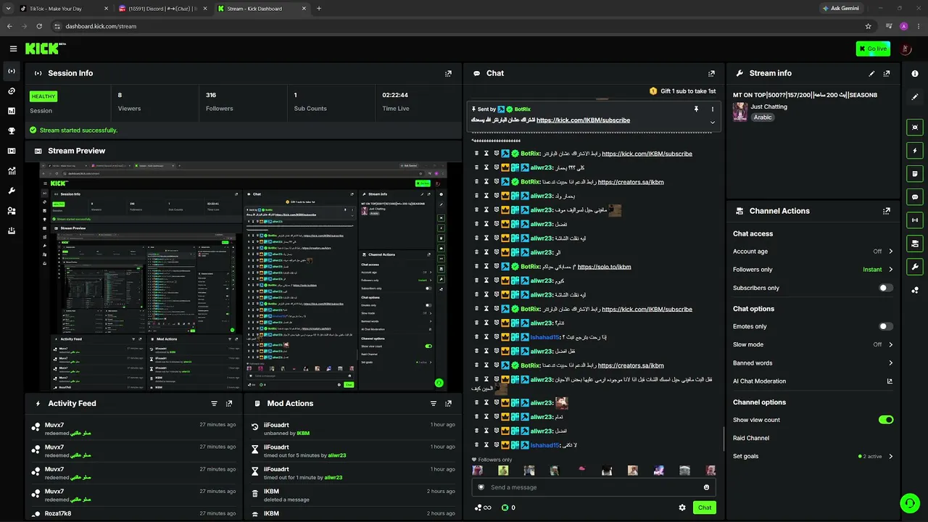Toggle Subscribers only chat

(x=885, y=288)
